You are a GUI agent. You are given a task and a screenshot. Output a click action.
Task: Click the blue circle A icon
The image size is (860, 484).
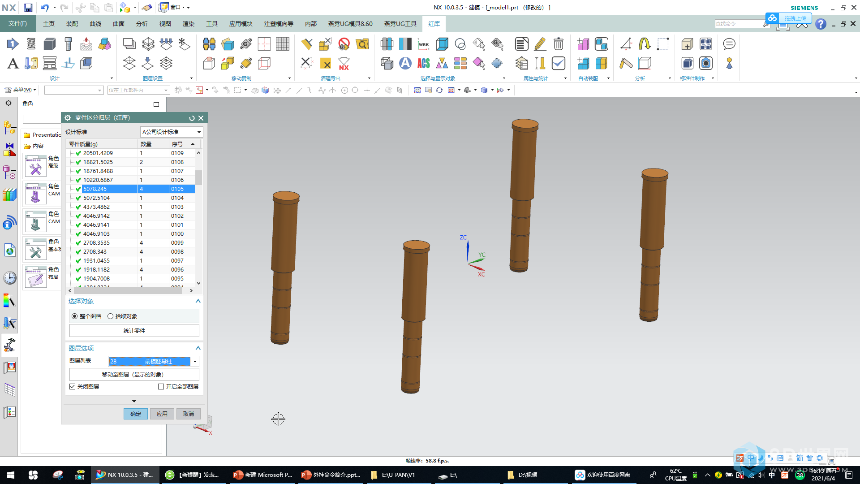(x=405, y=63)
